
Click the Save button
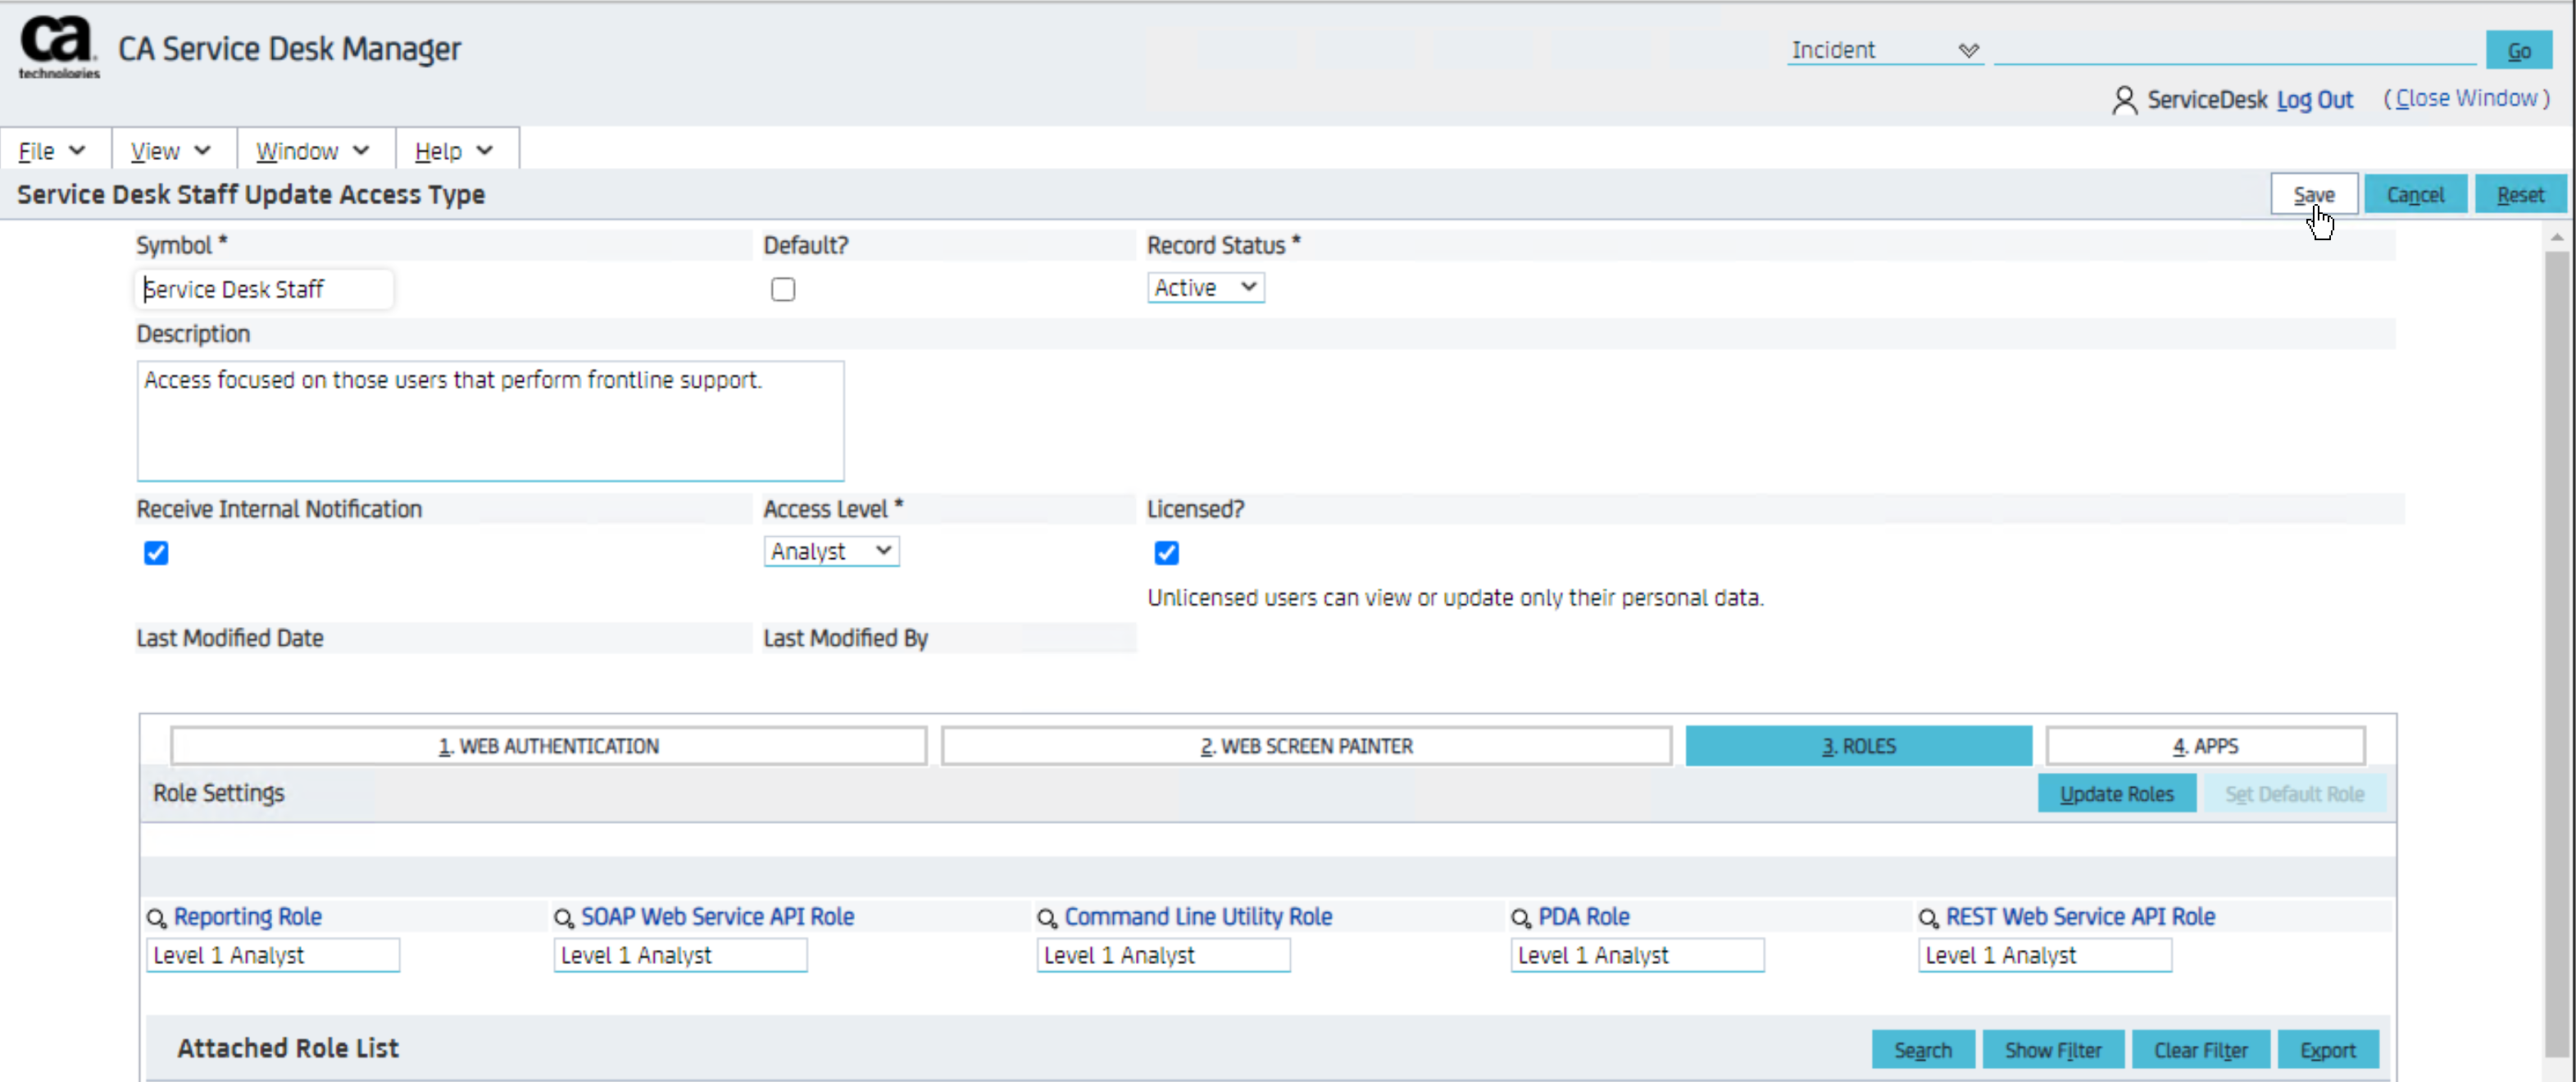point(2313,194)
